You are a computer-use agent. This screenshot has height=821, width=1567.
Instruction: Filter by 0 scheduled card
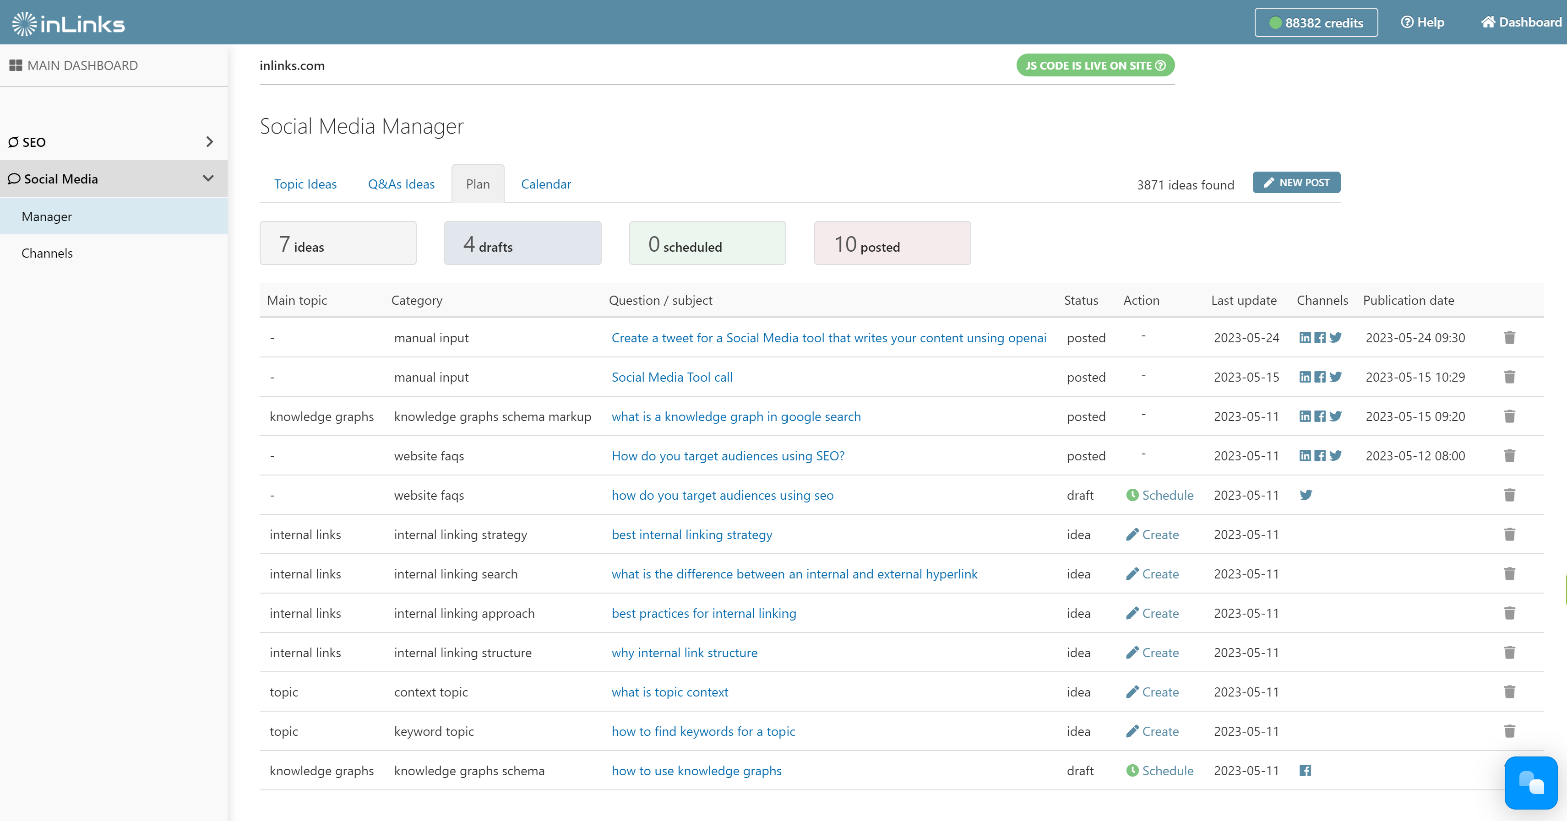tap(707, 243)
